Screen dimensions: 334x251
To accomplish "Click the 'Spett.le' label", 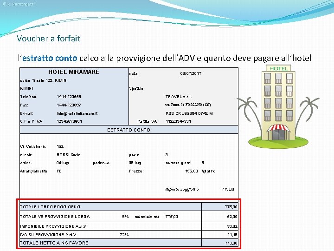I will tap(136, 88).
